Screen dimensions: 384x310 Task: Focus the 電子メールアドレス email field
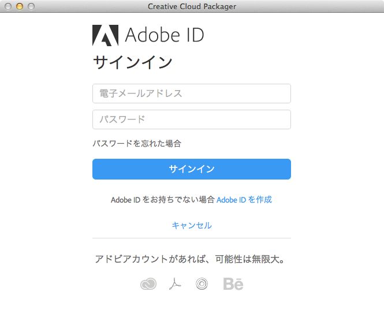coord(192,94)
